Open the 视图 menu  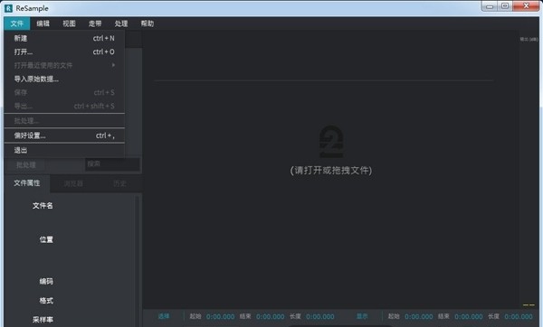tap(69, 23)
